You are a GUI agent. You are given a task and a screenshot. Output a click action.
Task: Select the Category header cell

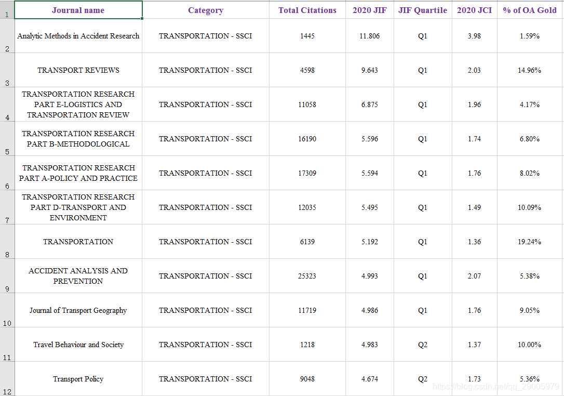point(205,10)
